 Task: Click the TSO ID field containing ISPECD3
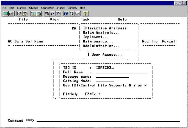tap(105, 68)
